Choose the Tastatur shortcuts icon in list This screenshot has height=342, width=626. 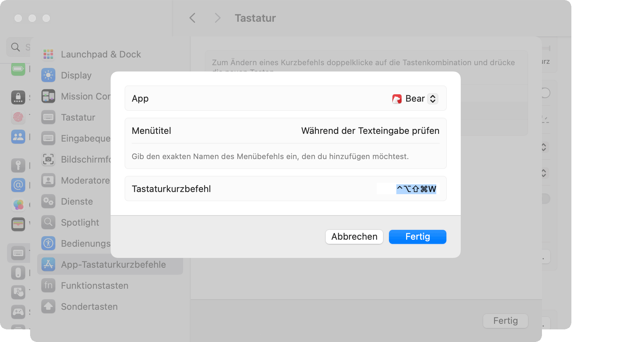(x=48, y=117)
